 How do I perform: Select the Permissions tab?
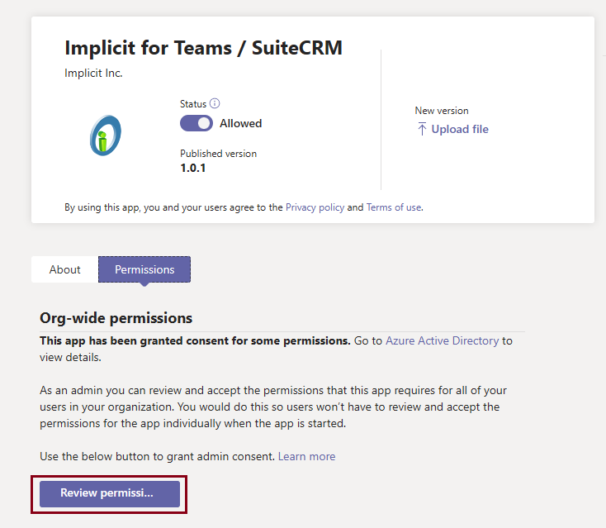(x=144, y=269)
